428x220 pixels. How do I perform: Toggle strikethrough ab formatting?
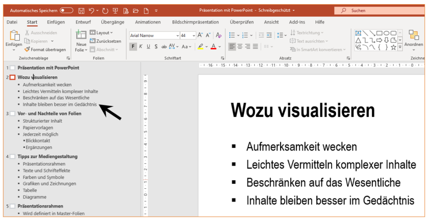pos(164,47)
